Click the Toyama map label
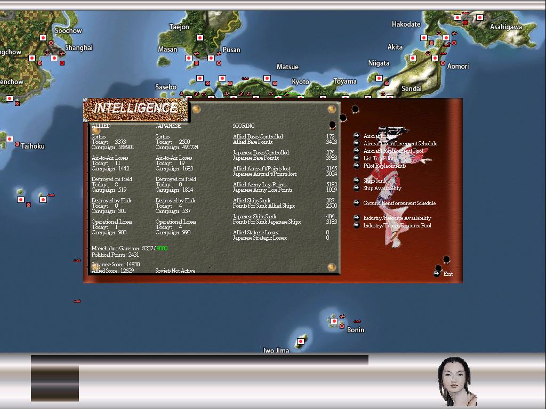Screen dimensions: 546x409 click(345, 81)
